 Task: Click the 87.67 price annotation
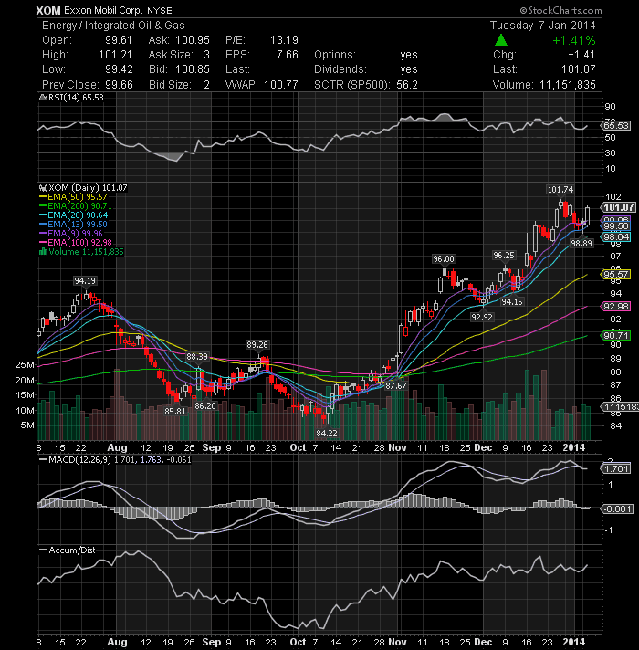coord(396,385)
